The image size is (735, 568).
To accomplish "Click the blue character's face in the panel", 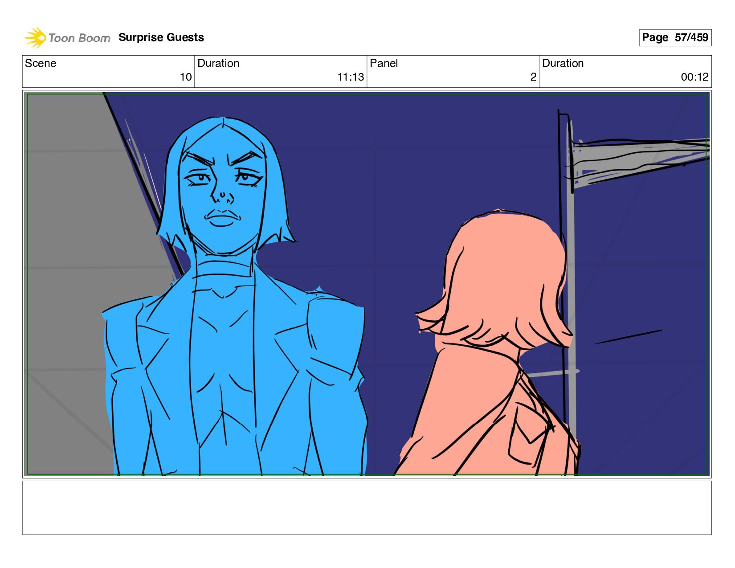I will [223, 189].
